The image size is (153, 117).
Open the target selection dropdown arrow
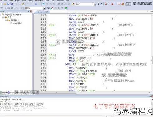coord(44,8)
